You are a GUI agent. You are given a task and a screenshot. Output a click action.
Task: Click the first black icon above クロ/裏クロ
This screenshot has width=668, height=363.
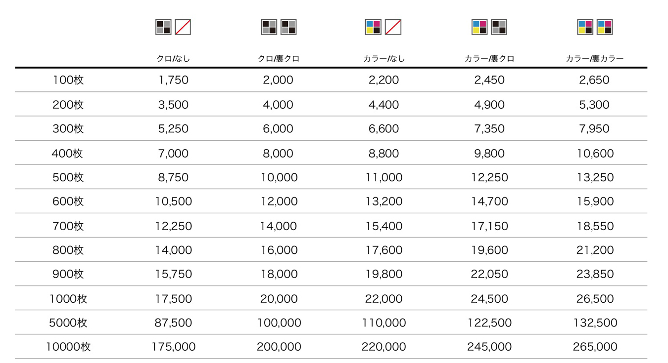tap(269, 27)
